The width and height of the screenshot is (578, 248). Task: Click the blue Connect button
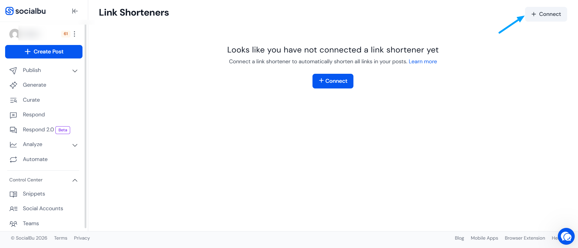(x=333, y=81)
